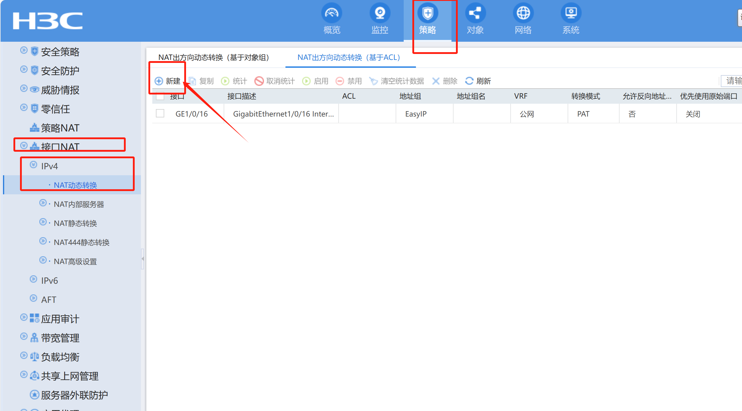The height and width of the screenshot is (411, 742).
Task: Click the 新建 plus icon
Action: tap(159, 81)
